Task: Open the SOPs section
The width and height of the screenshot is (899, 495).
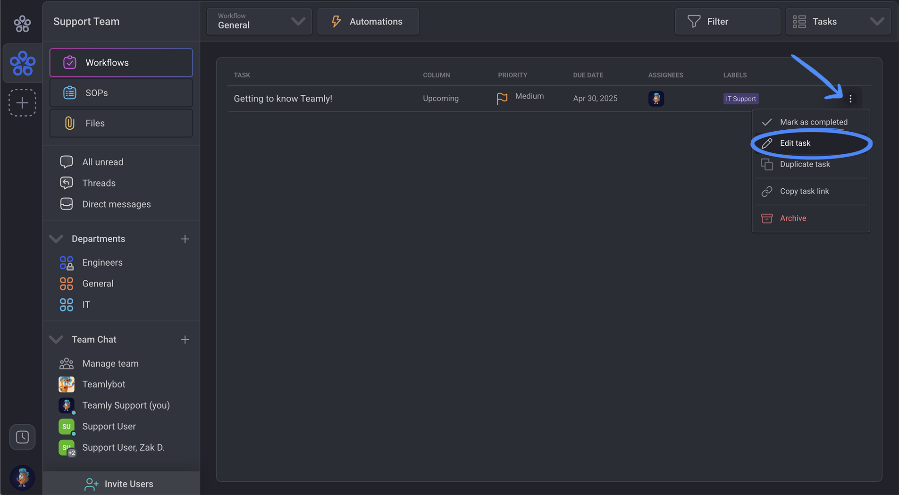Action: coord(121,93)
